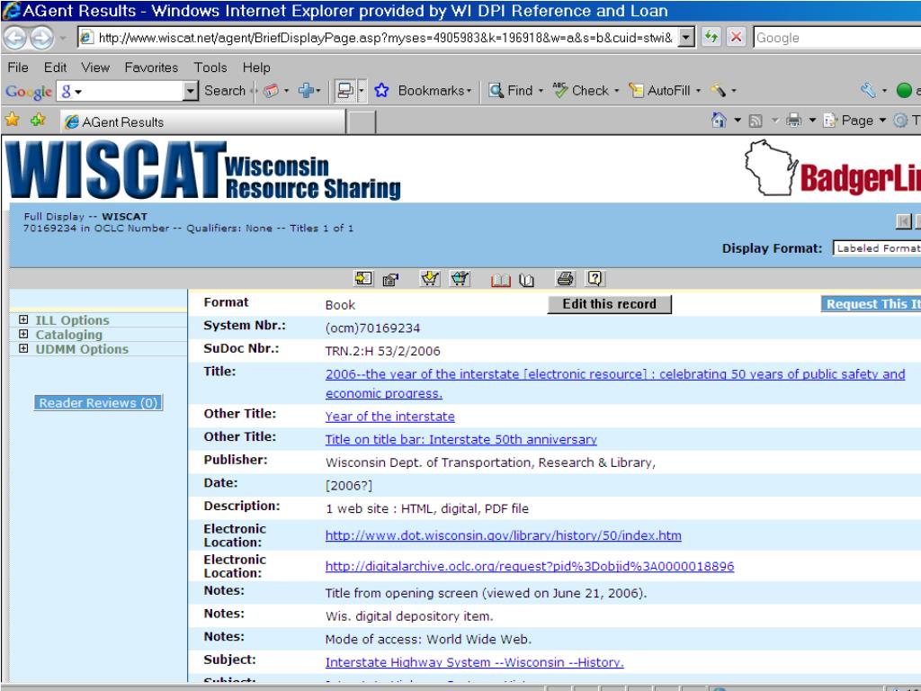The width and height of the screenshot is (921, 691).
Task: Open the 2006--the year of the interstate title link
Action: 615,383
